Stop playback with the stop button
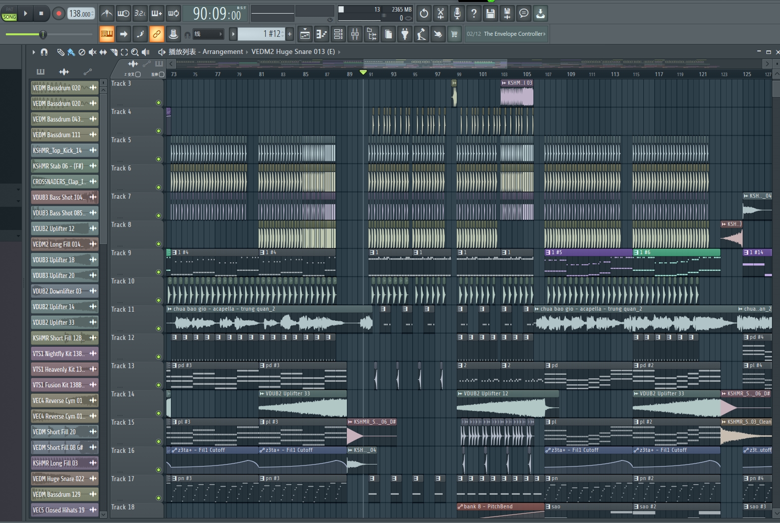 pyautogui.click(x=41, y=14)
